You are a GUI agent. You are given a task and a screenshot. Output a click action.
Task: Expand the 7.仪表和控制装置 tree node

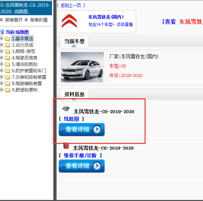pyautogui.click(x=1, y=77)
